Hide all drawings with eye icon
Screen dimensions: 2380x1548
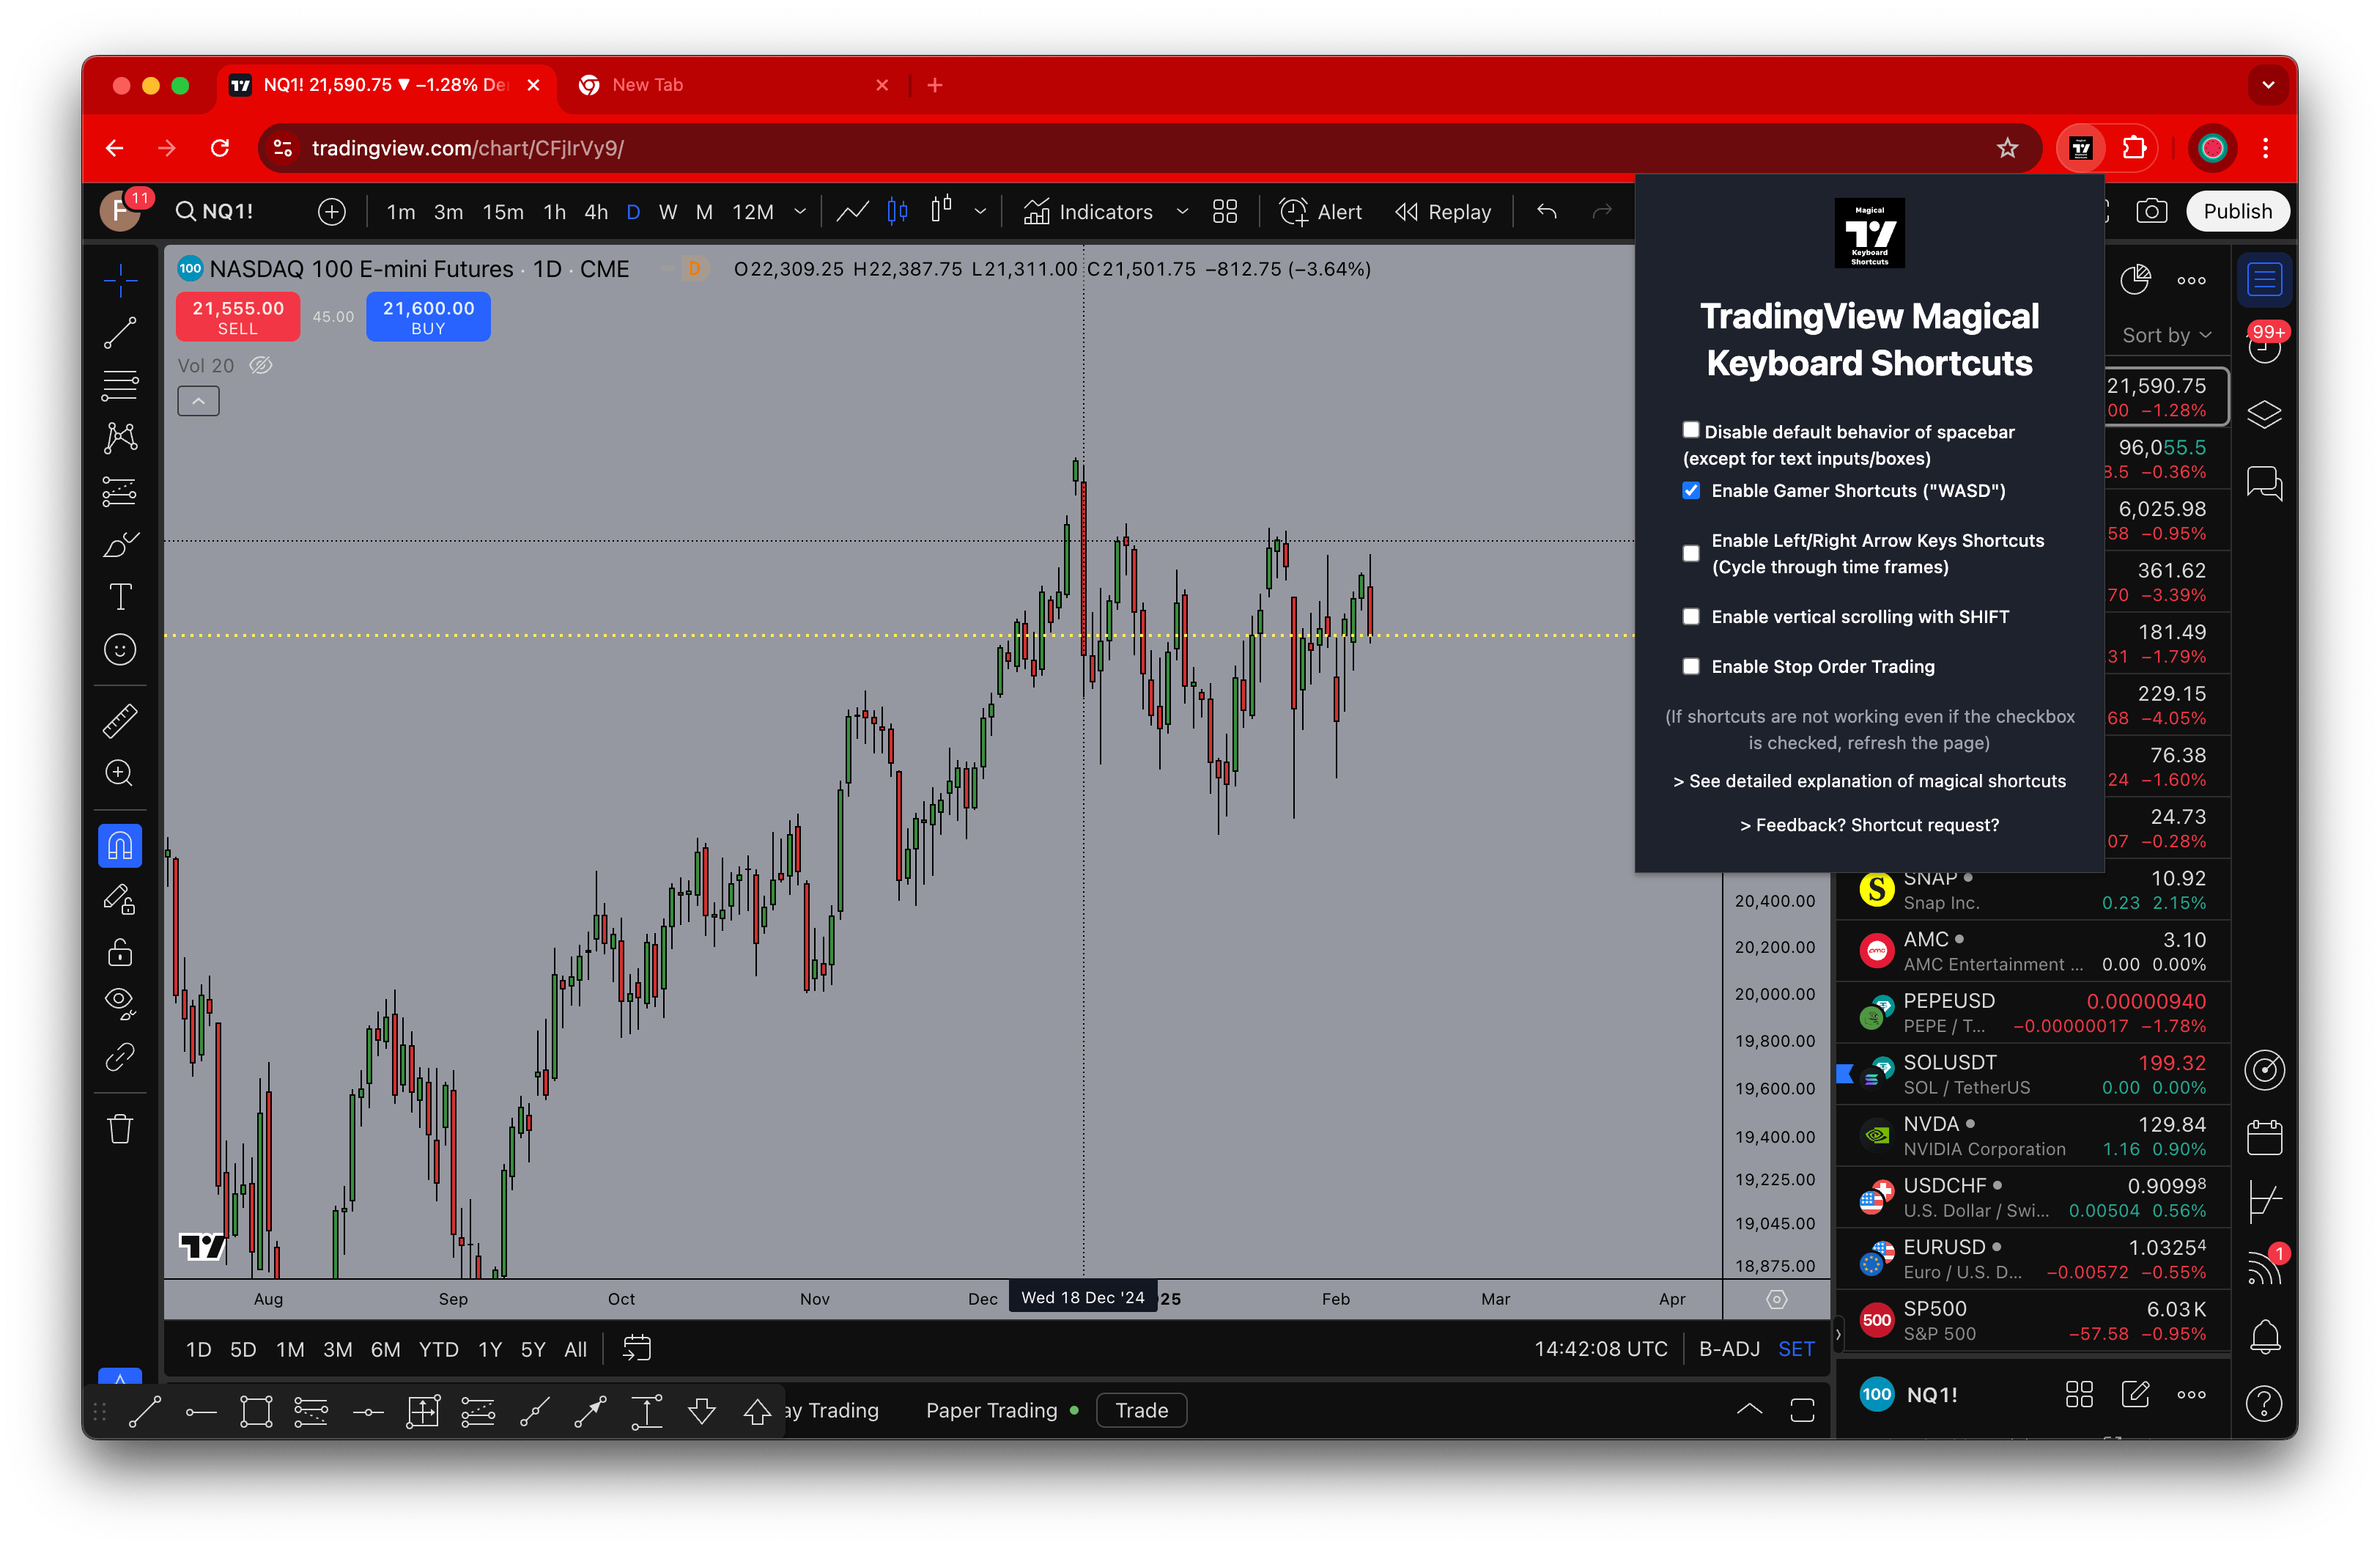click(x=120, y=1003)
